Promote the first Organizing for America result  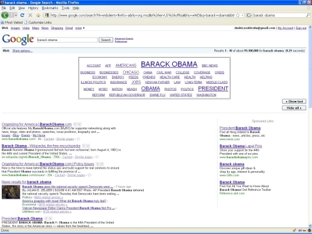coord(75,124)
